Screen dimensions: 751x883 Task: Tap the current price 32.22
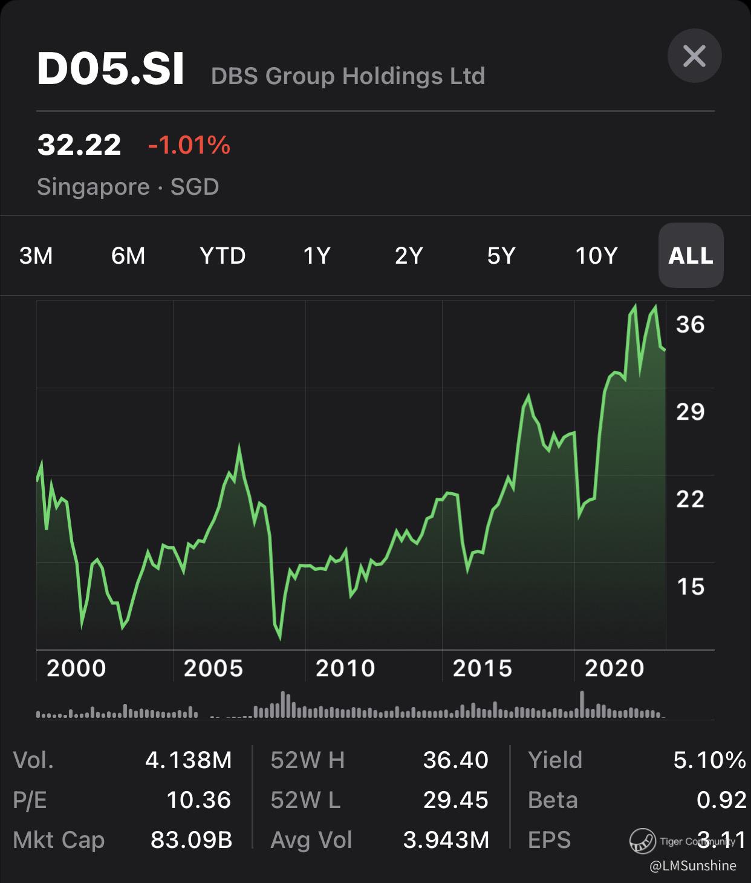(79, 145)
